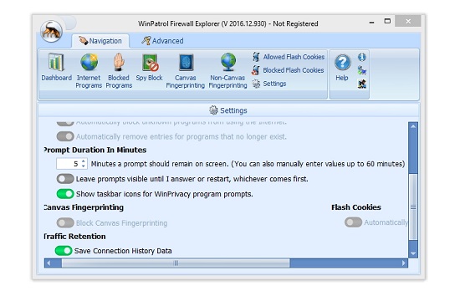Switch to the Navigation tab

click(x=100, y=41)
